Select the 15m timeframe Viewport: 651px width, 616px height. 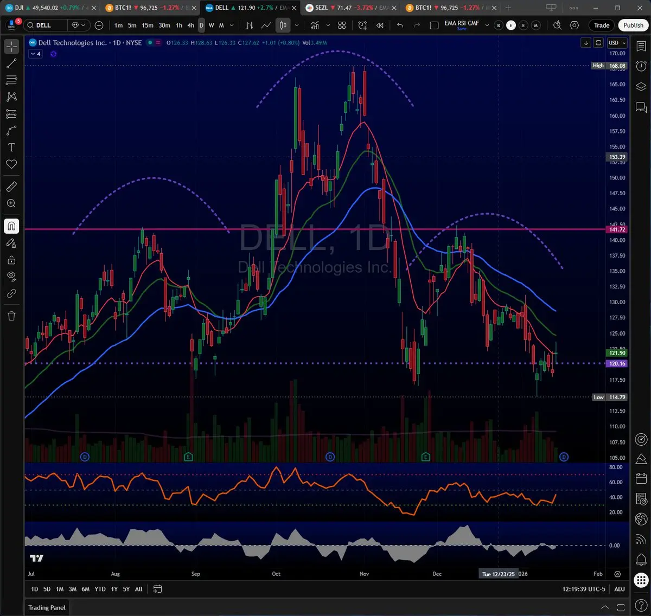click(x=148, y=25)
